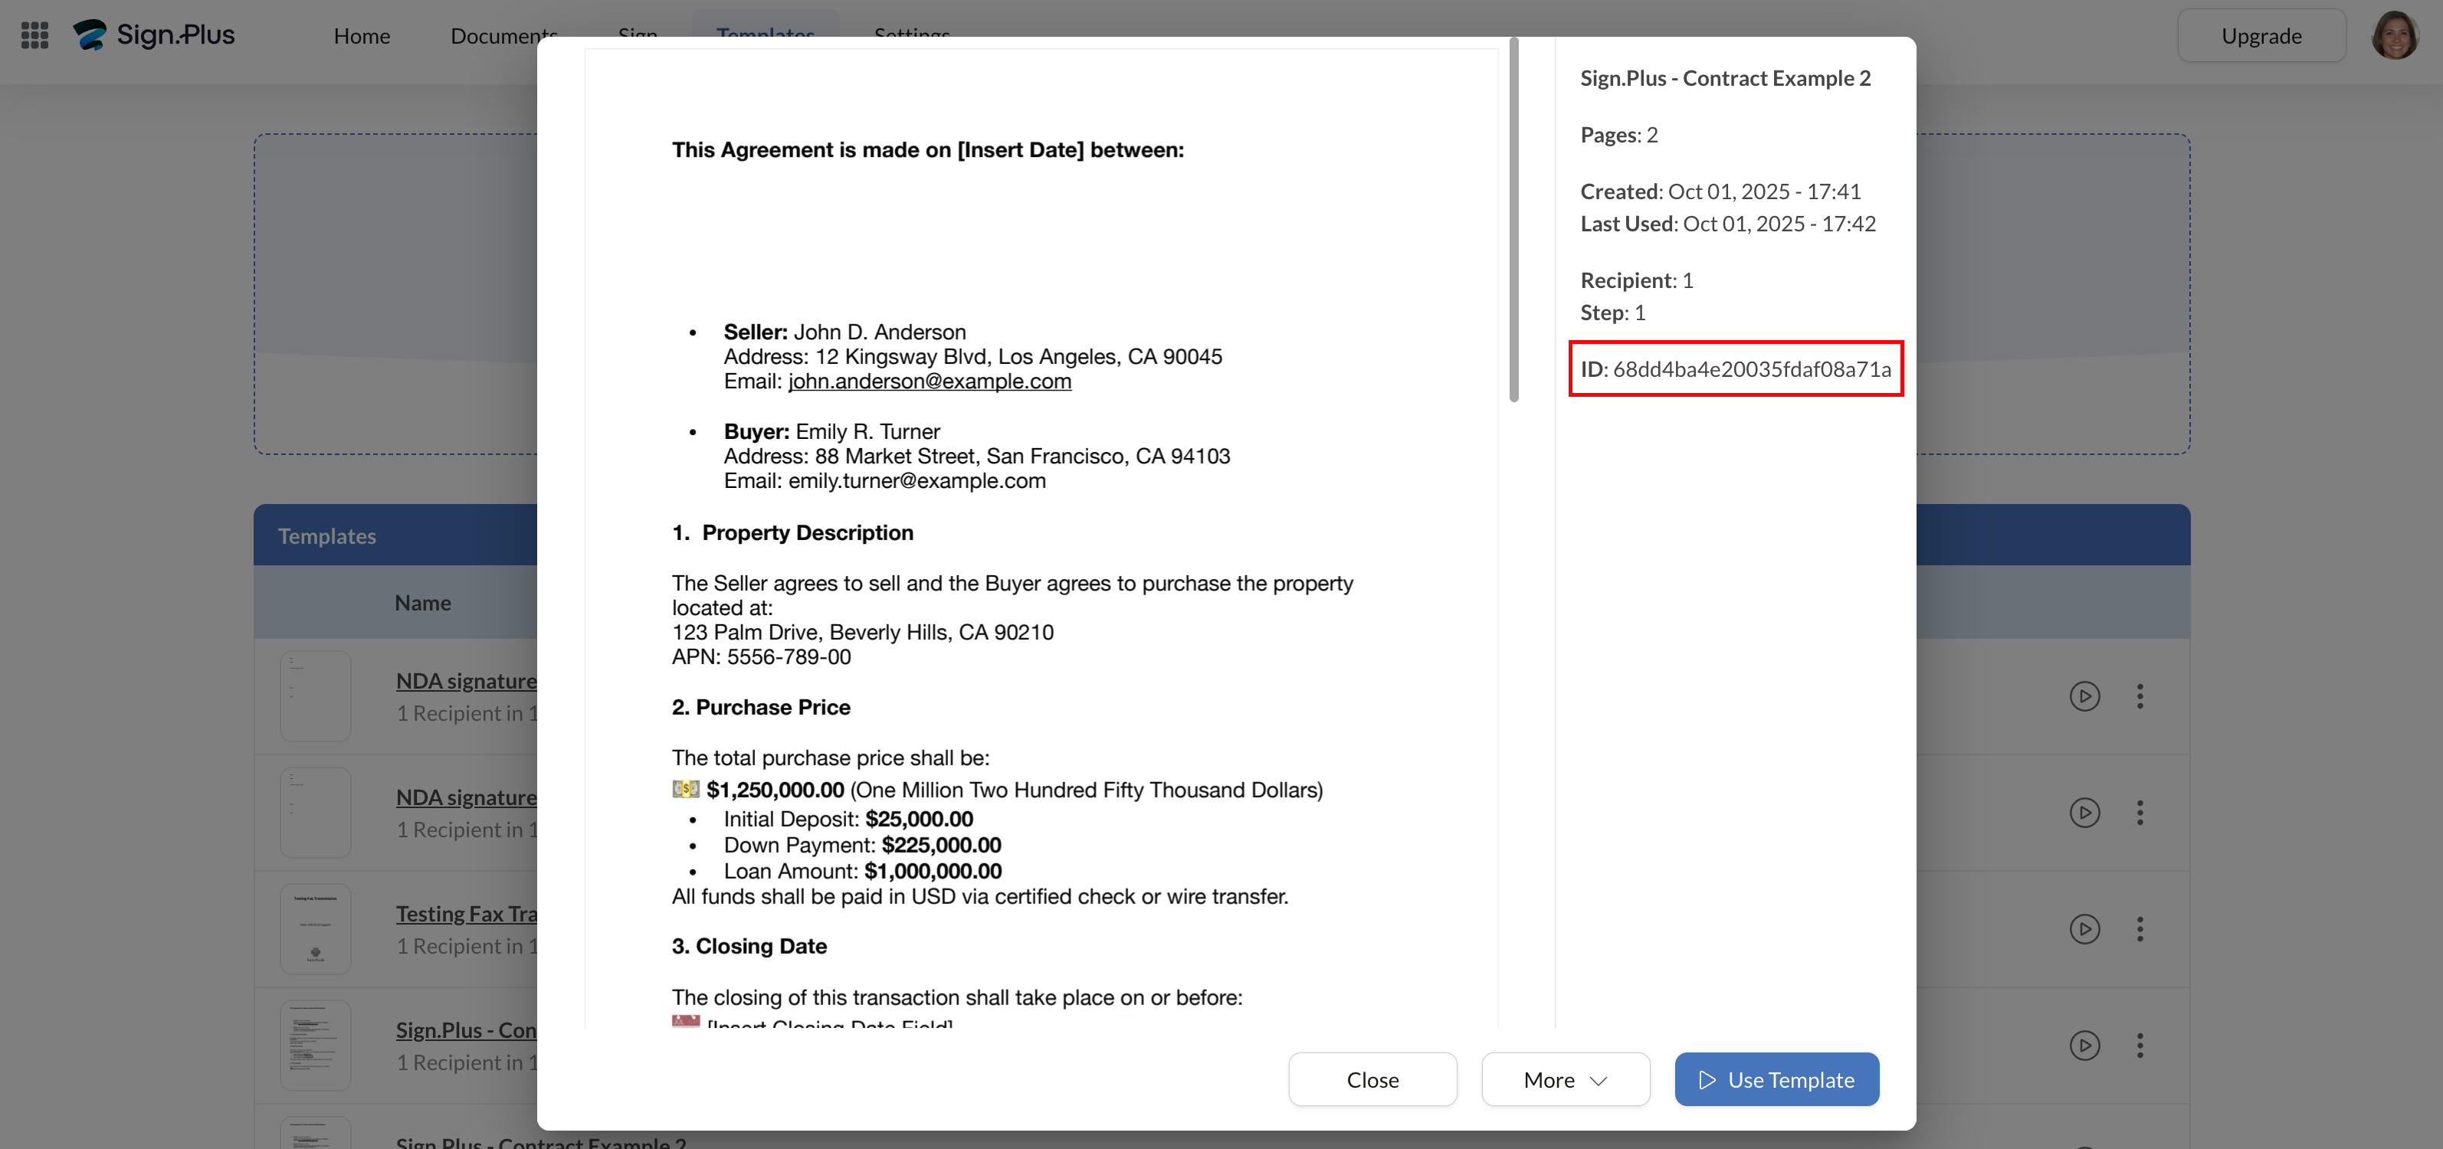Image resolution: width=2443 pixels, height=1149 pixels.
Task: Open the Testing Fax template link
Action: click(x=467, y=914)
